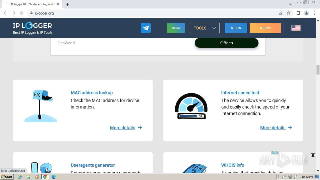The width and height of the screenshot is (320, 180).
Task: Expand the TOOLS dropdown menu
Action: point(205,28)
